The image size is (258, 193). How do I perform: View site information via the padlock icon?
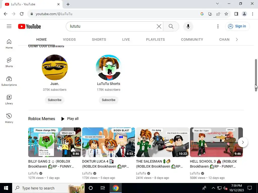pyautogui.click(x=32, y=14)
